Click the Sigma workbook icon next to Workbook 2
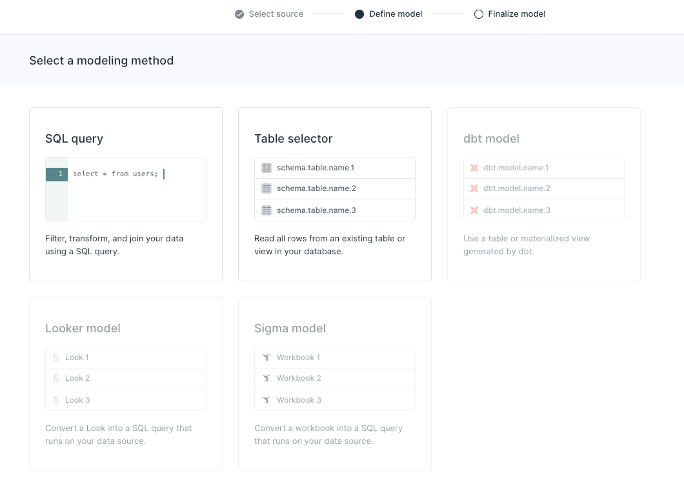Screen dimensions: 684x484 267,378
